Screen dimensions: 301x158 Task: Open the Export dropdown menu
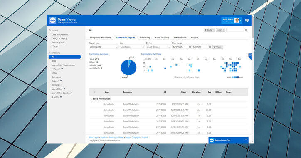(220, 30)
